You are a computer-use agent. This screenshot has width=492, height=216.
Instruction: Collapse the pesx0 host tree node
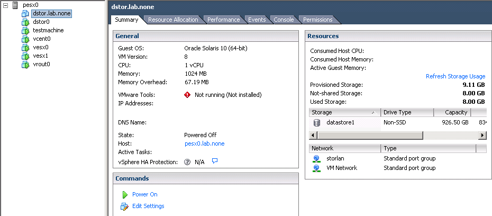5,5
